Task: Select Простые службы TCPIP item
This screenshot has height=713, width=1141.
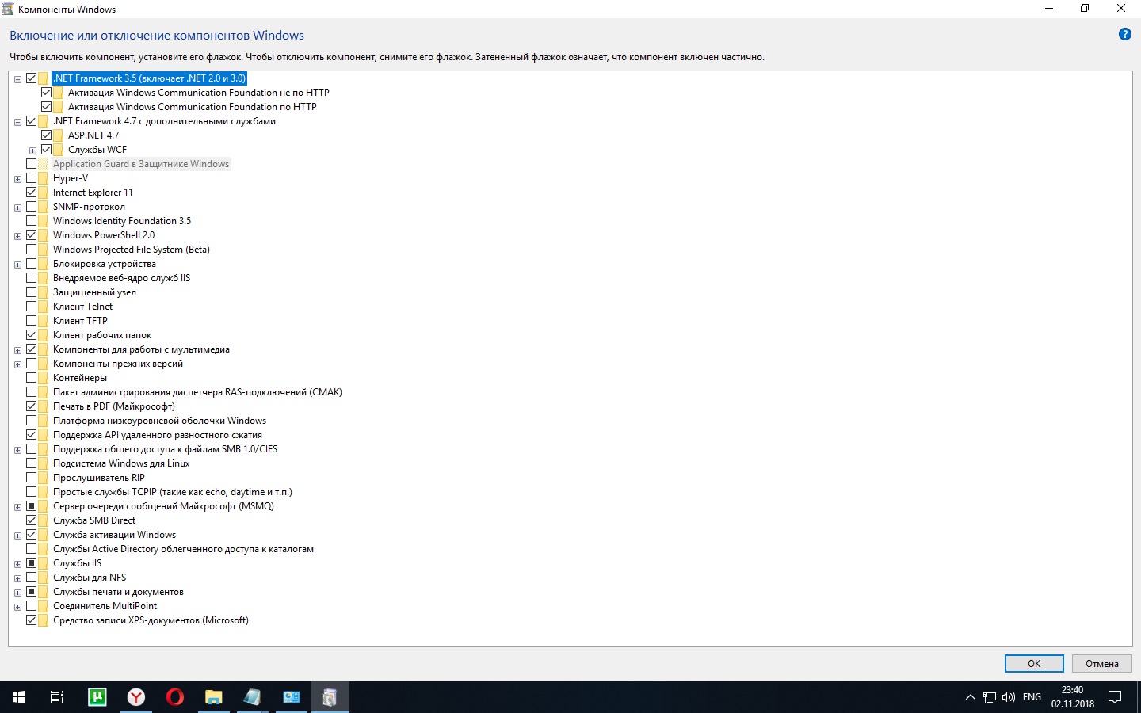Action: (x=173, y=492)
